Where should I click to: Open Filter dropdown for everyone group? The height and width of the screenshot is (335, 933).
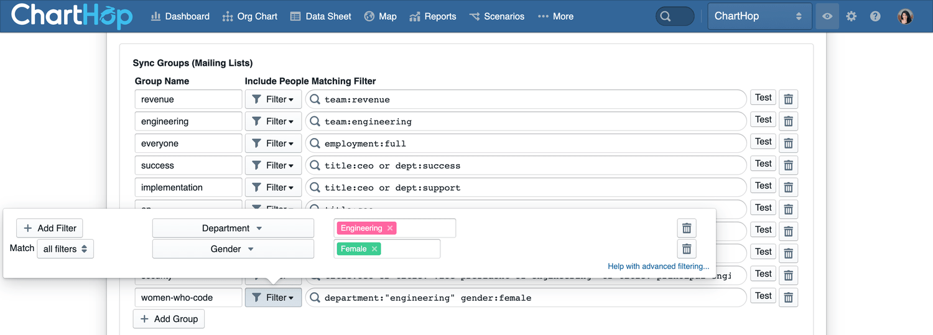273,144
